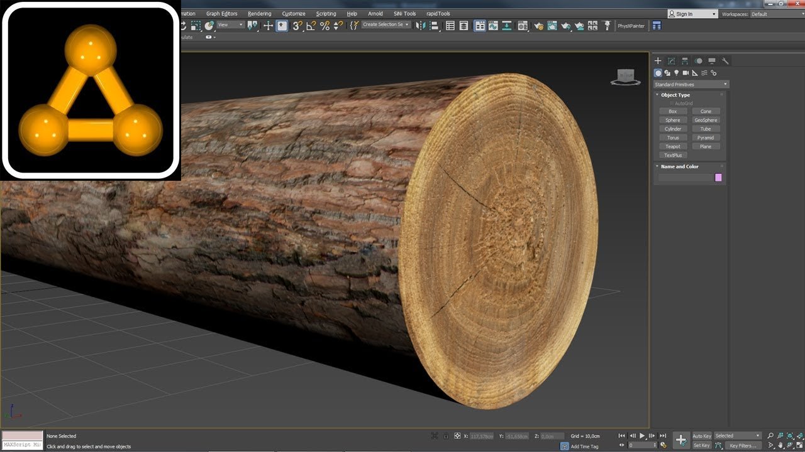Click the Play Animation button
The width and height of the screenshot is (805, 452).
click(642, 436)
